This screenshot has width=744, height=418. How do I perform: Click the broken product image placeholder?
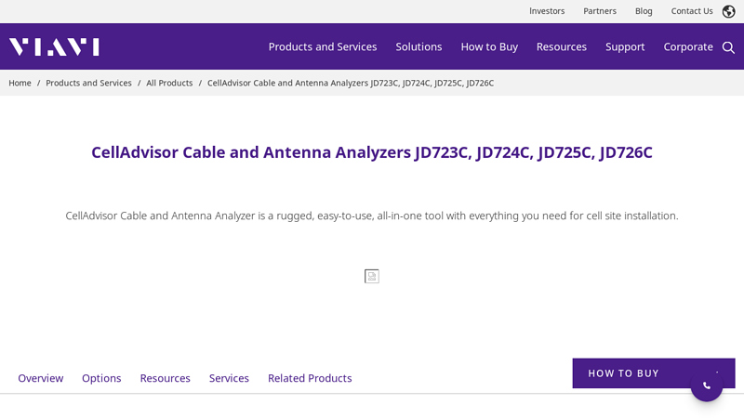click(x=372, y=276)
